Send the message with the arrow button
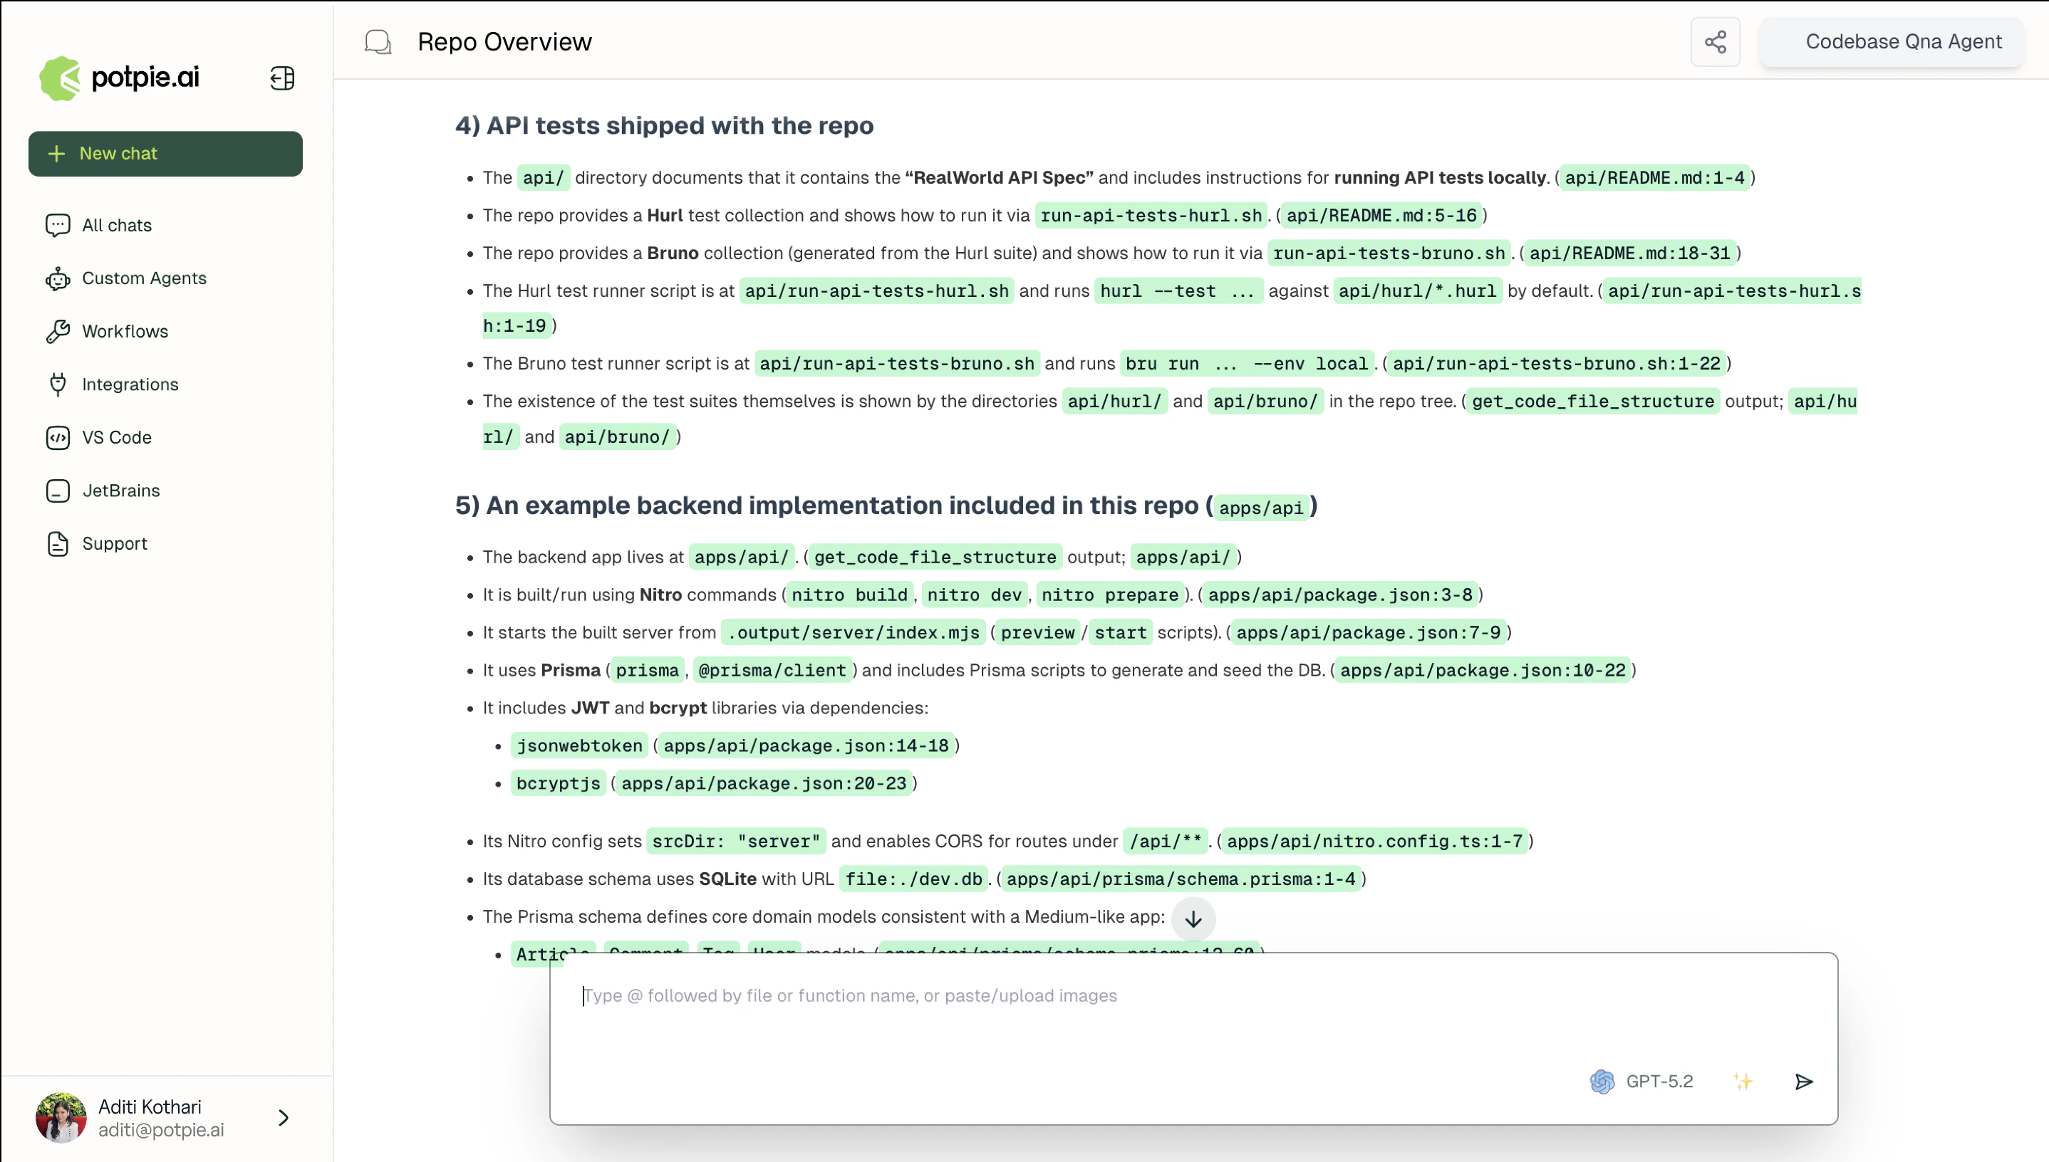 coord(1804,1082)
